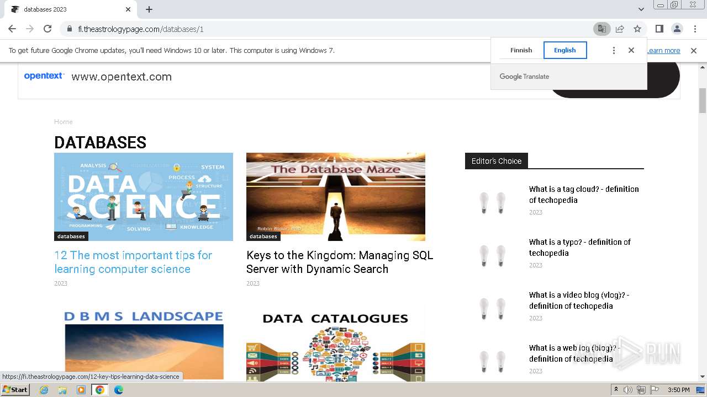
Task: Open Chrome three-dot menu
Action: click(x=695, y=29)
